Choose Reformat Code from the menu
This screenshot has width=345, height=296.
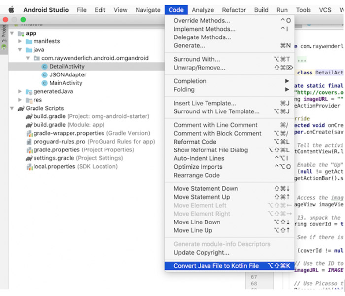(195, 142)
